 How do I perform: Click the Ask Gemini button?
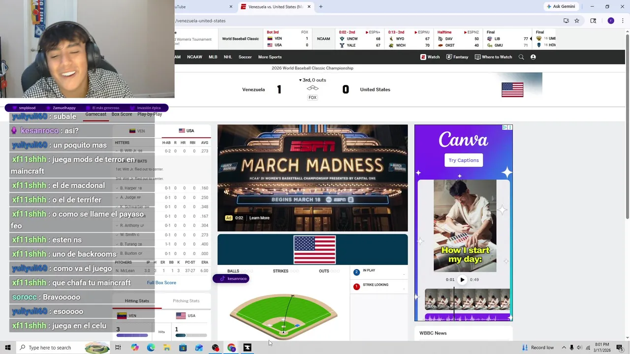tap(561, 6)
